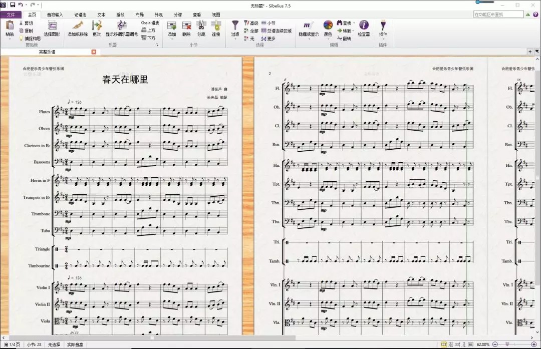Click Select None (无)
The width and height of the screenshot is (541, 349).
[249, 38]
